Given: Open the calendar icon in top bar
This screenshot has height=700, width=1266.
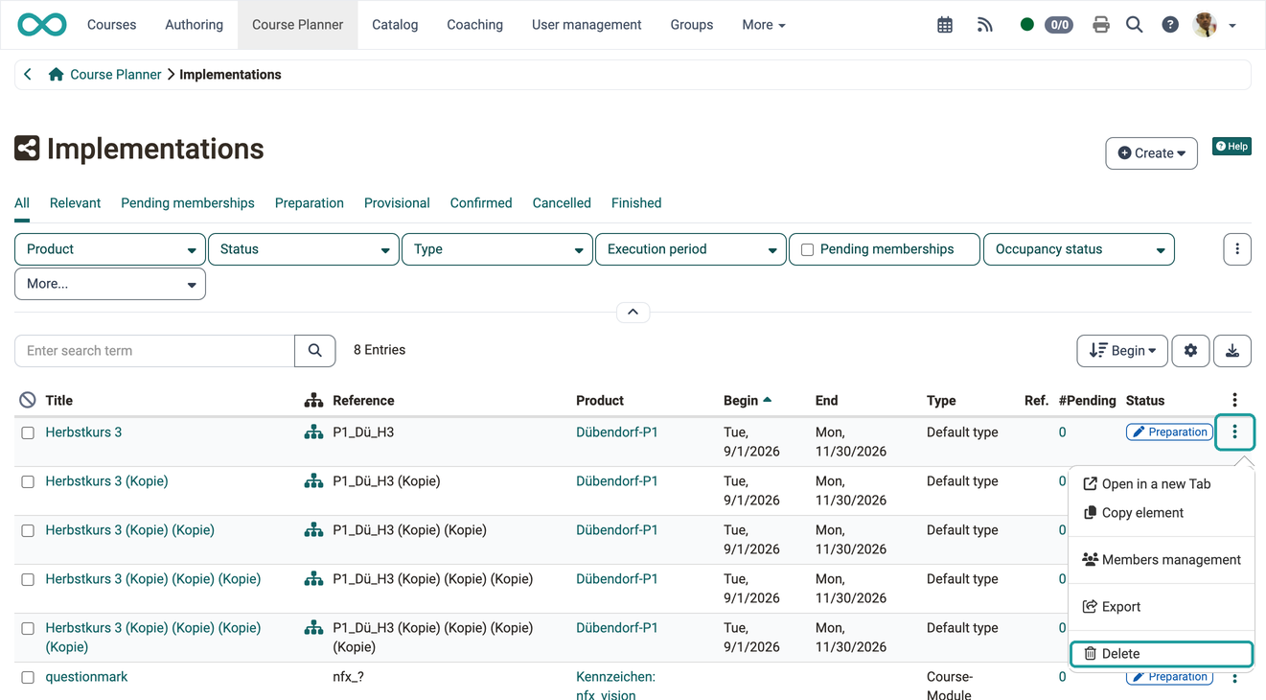Looking at the screenshot, I should (x=945, y=25).
